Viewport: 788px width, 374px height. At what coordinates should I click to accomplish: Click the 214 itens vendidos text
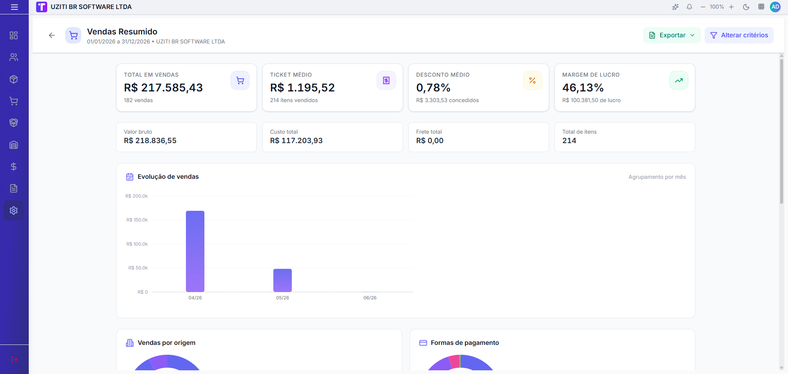[294, 100]
